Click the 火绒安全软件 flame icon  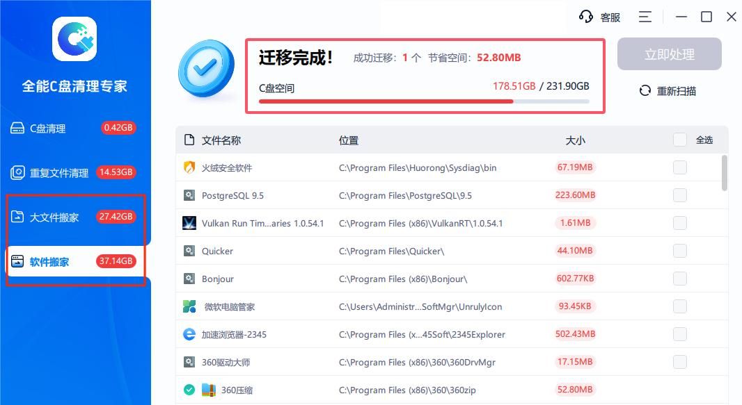189,167
